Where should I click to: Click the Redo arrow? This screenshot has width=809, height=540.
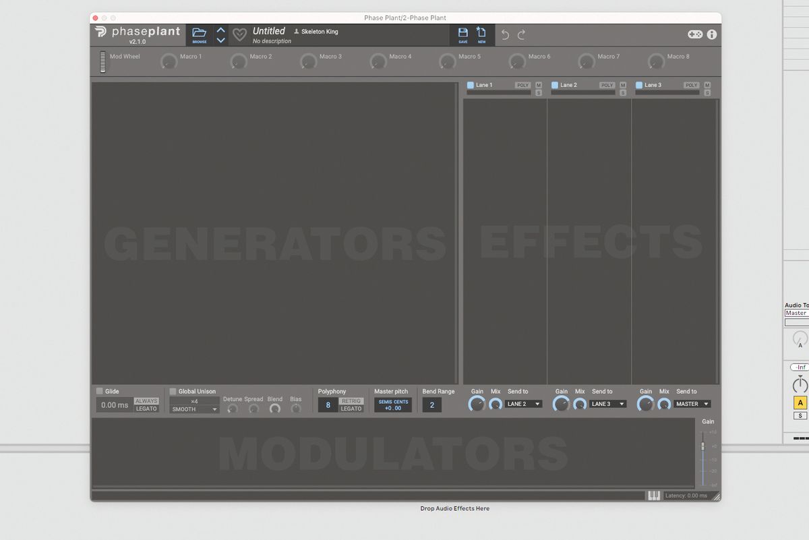pyautogui.click(x=520, y=34)
